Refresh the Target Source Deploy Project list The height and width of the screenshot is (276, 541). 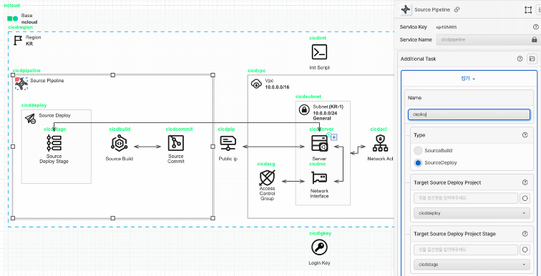tap(525, 198)
